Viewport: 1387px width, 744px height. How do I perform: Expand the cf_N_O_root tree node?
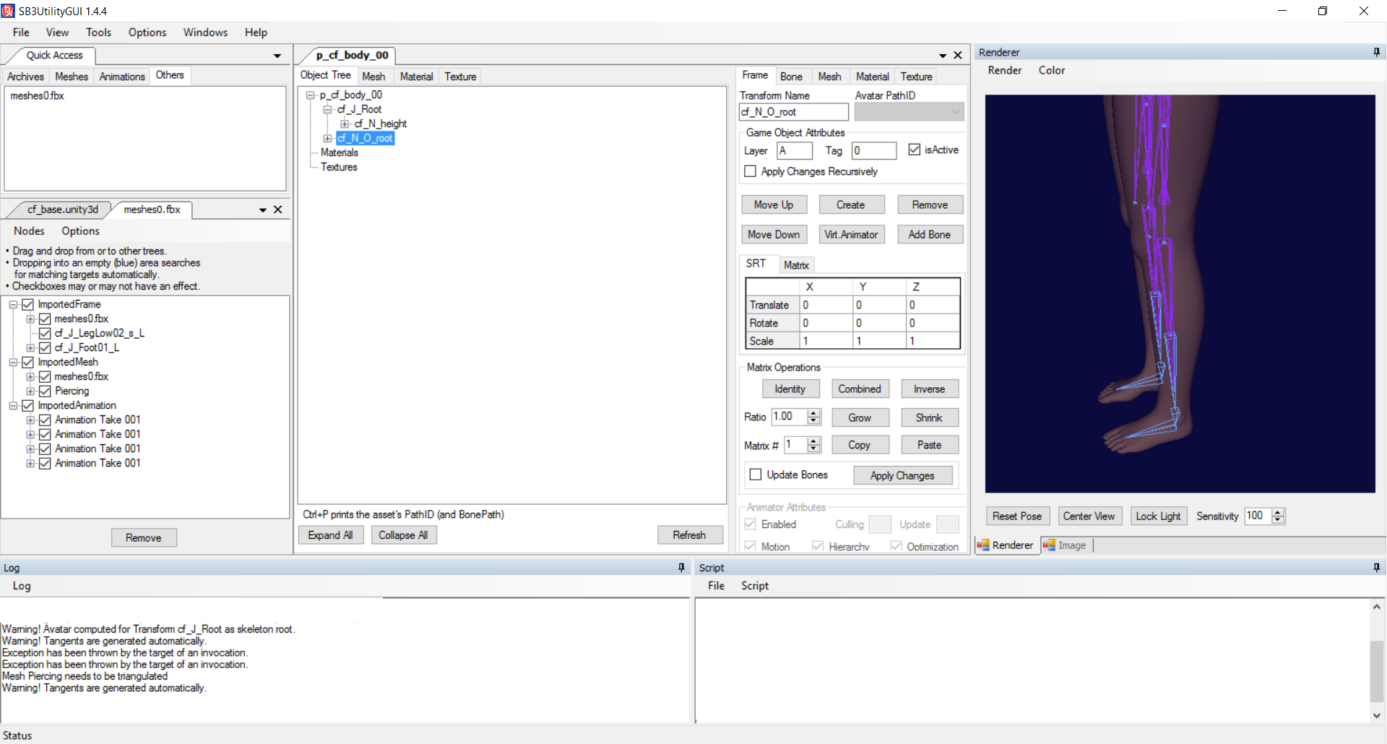click(x=327, y=139)
